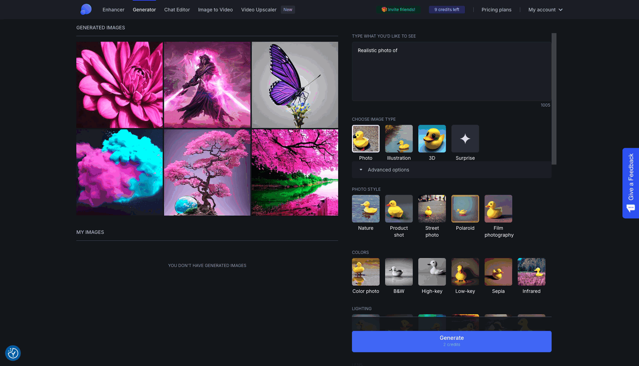Image resolution: width=639 pixels, height=366 pixels.
Task: Select the Street photo style
Action: tap(432, 209)
